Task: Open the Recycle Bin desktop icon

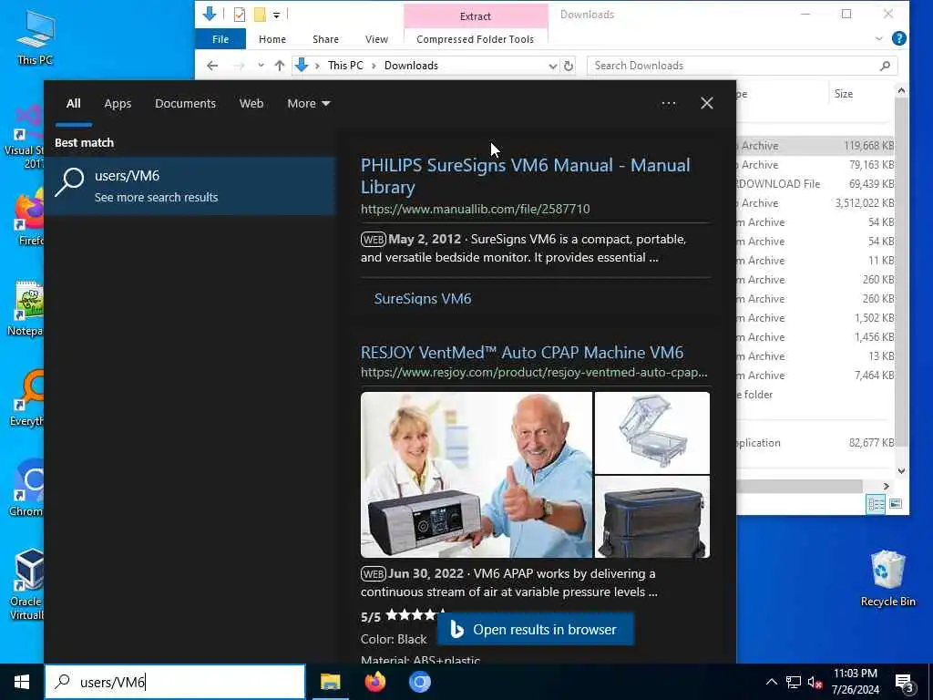Action: [887, 577]
